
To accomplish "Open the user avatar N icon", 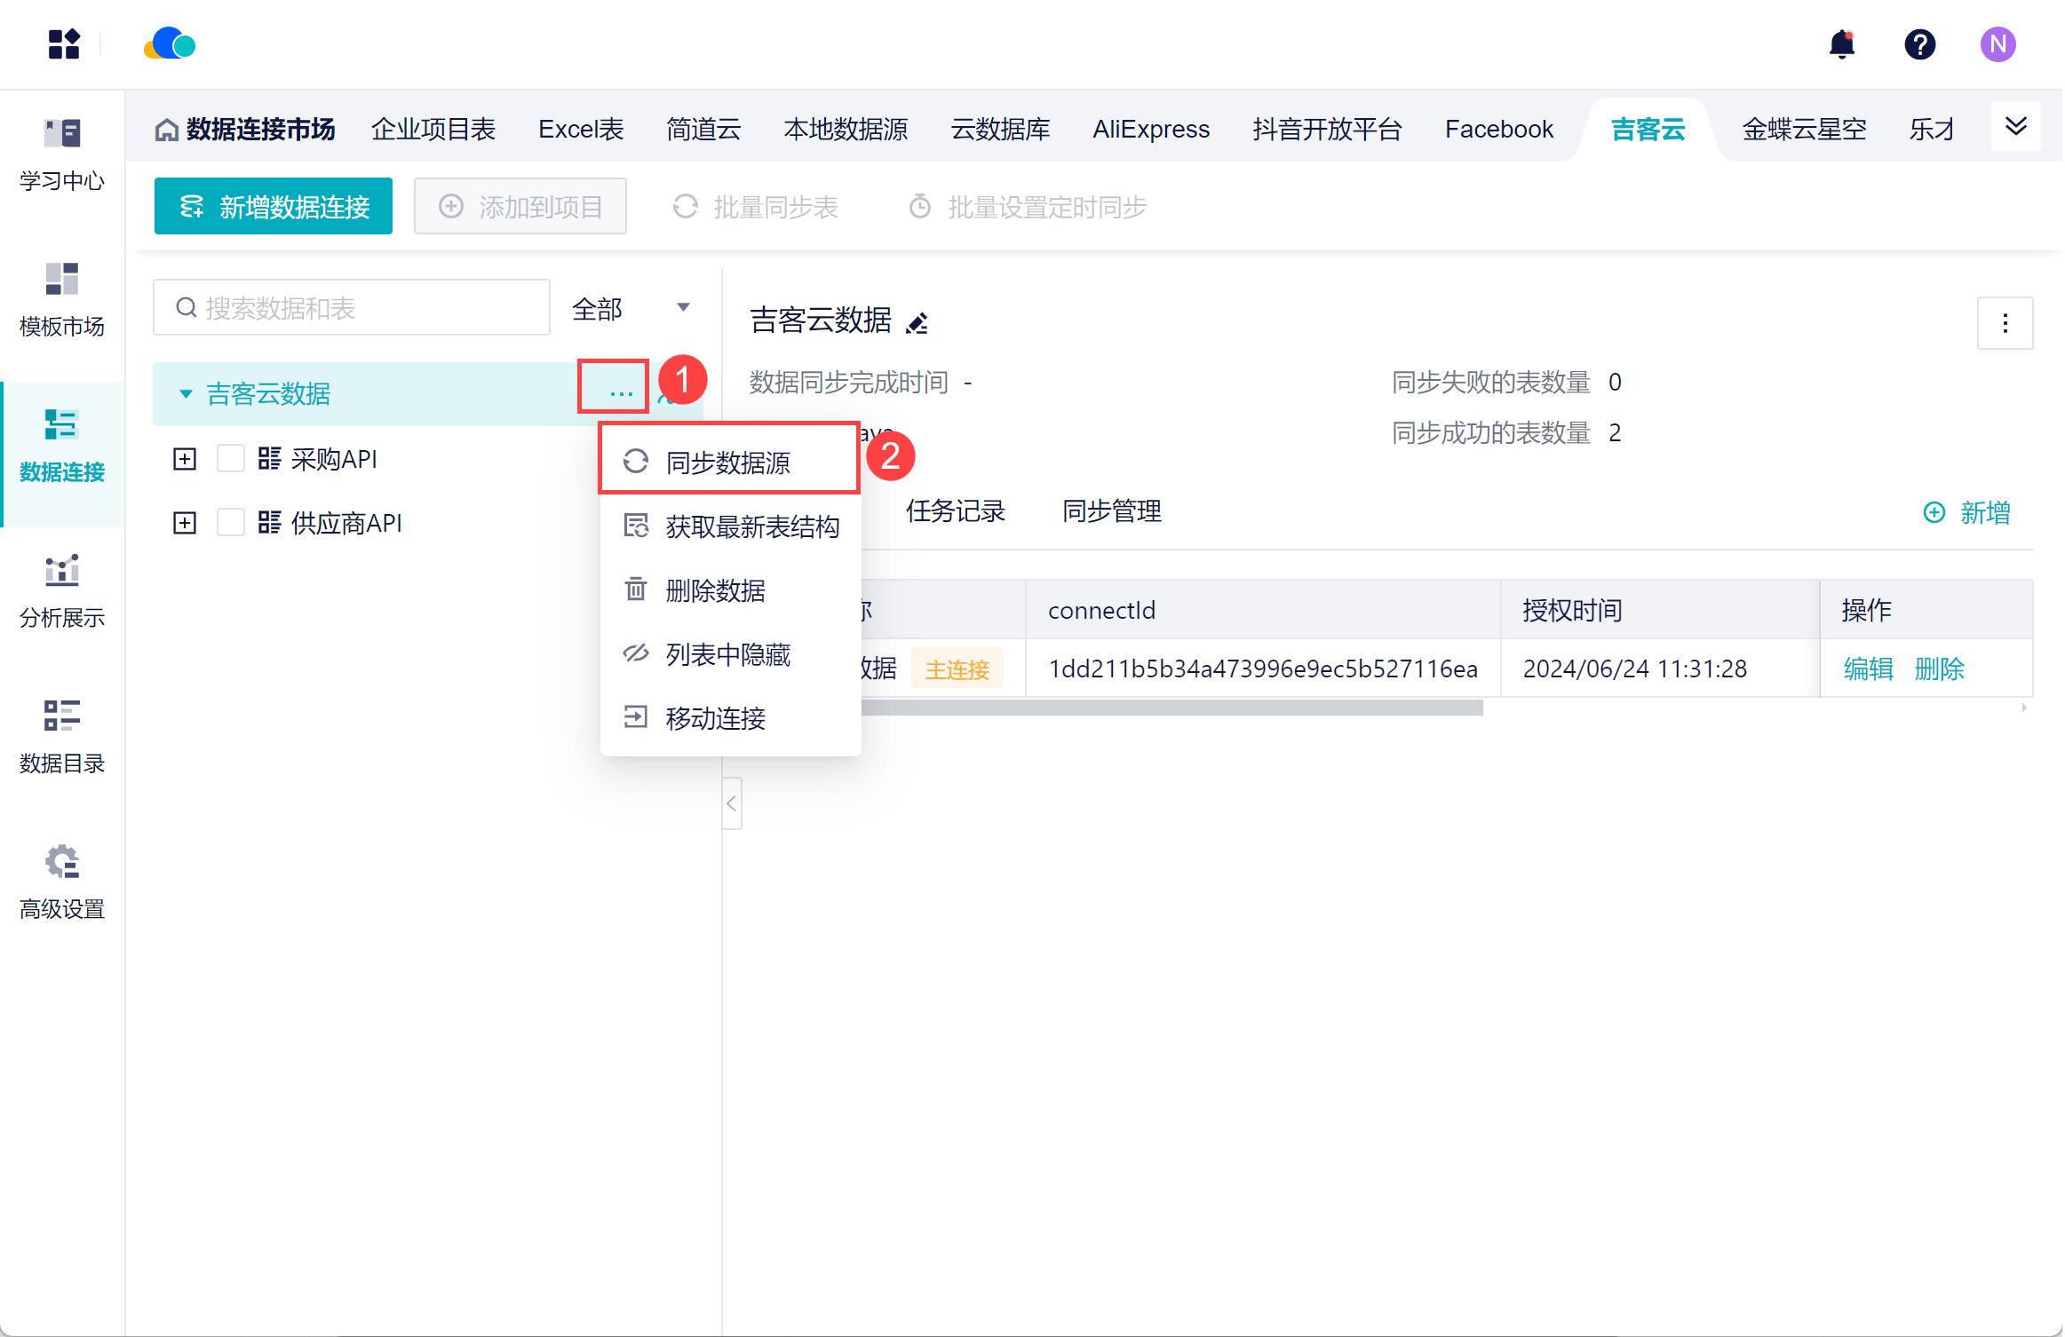I will pyautogui.click(x=1997, y=44).
